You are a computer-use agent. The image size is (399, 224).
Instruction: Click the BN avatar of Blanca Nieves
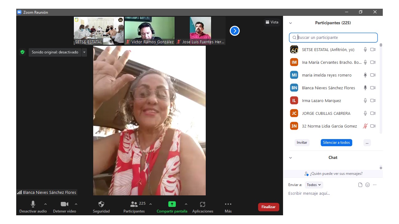294,88
